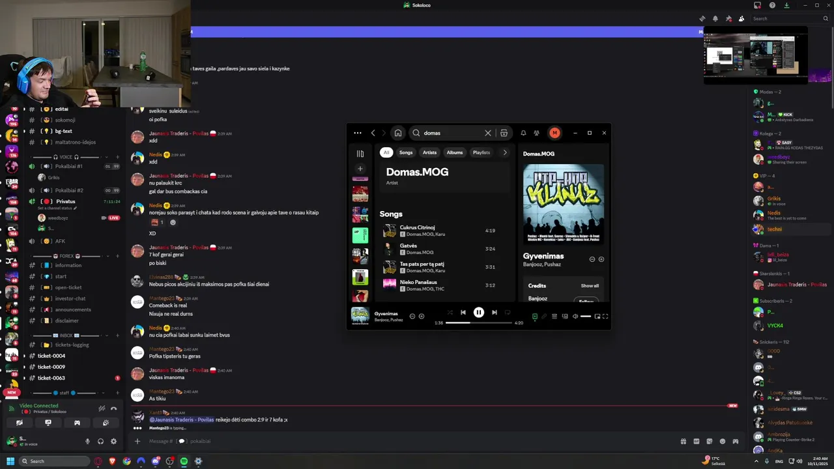Select the Songs filter chip
This screenshot has width=834, height=469.
click(x=406, y=152)
